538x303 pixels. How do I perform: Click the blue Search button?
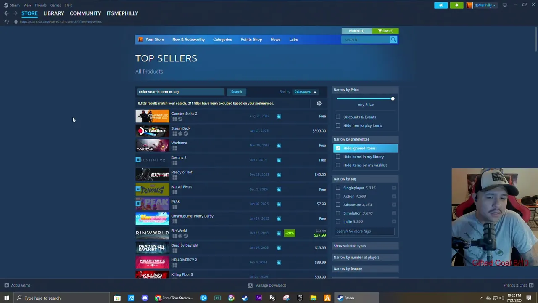pyautogui.click(x=236, y=92)
